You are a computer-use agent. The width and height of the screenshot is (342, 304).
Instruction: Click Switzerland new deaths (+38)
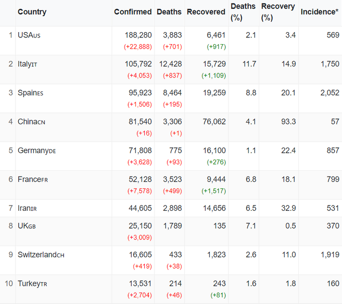(x=174, y=266)
